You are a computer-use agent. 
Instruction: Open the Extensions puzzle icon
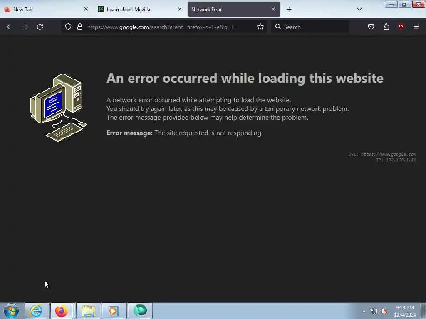[386, 27]
